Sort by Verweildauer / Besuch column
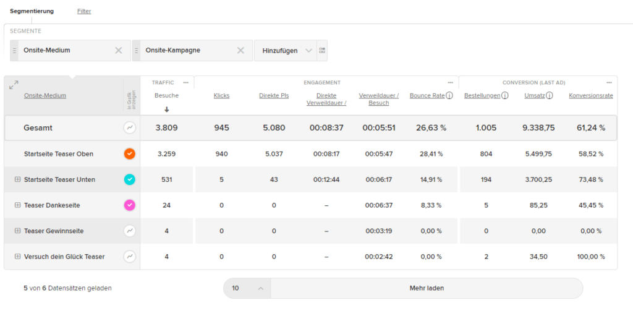633x326 pixels. click(x=379, y=100)
